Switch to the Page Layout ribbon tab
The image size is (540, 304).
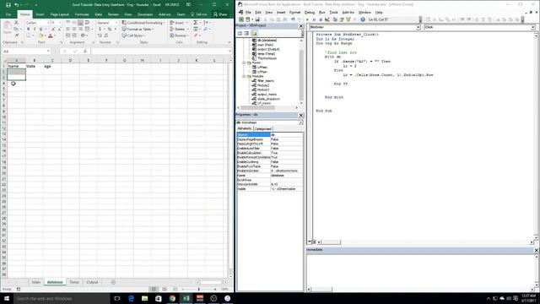pyautogui.click(x=60, y=14)
